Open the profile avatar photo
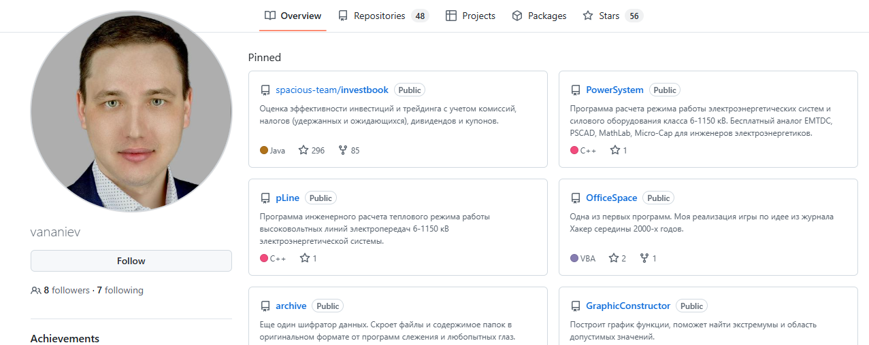 (x=131, y=111)
